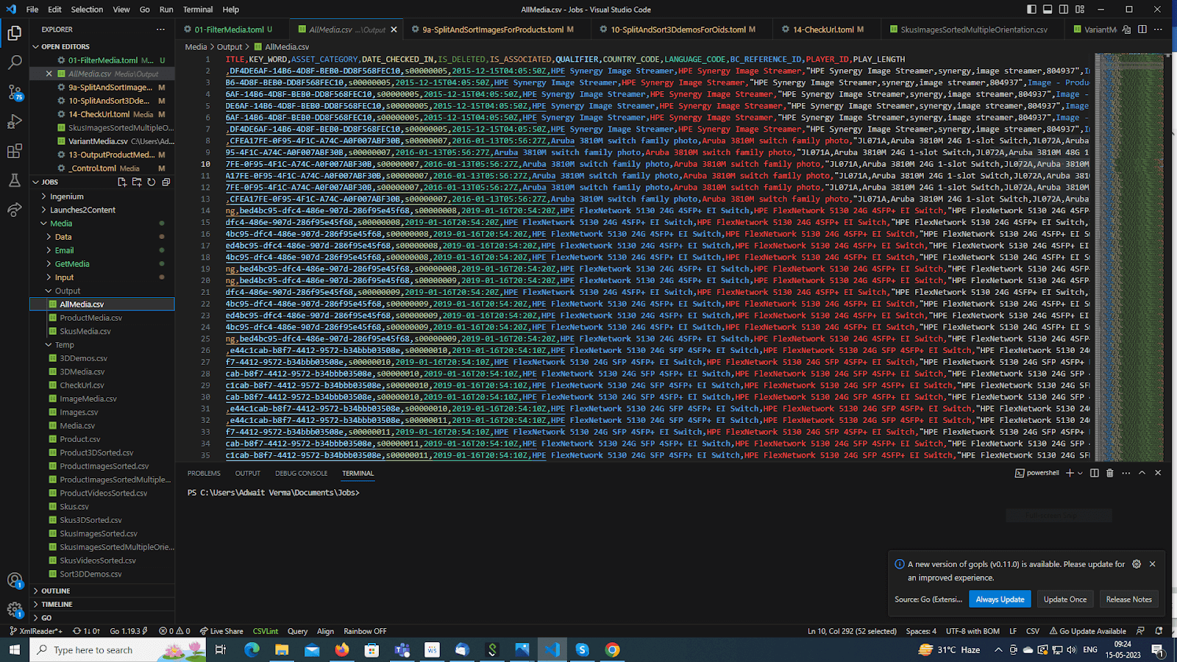The image size is (1177, 662).
Task: Click the icon left of Split Editor
Action: pyautogui.click(x=1126, y=29)
